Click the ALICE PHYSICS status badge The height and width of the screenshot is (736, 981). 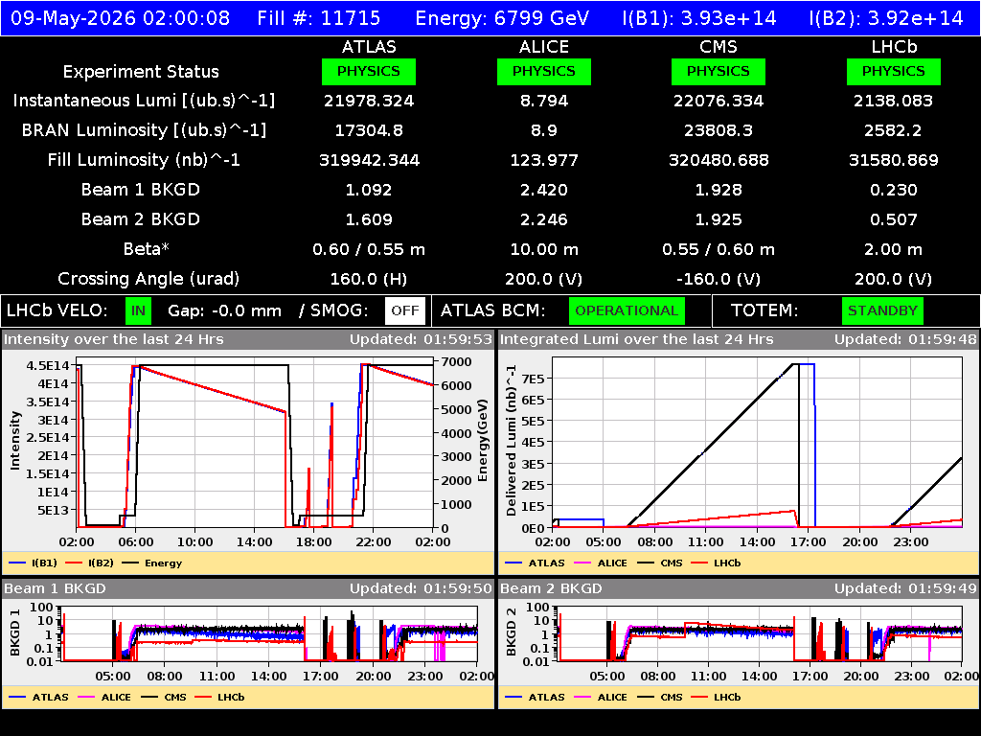[544, 71]
